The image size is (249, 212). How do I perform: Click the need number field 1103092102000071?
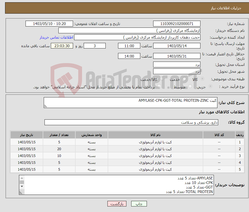tap(177, 24)
